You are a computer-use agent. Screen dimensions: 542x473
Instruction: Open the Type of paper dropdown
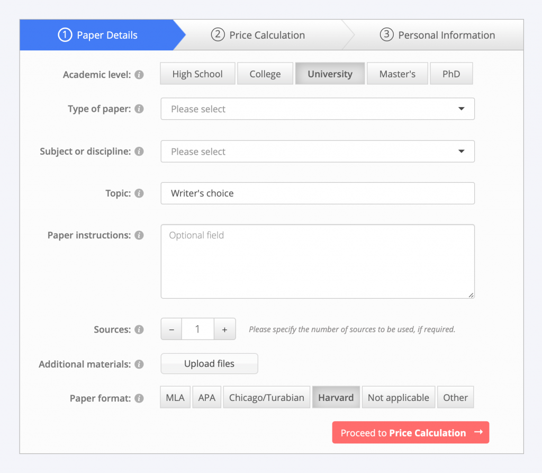318,109
